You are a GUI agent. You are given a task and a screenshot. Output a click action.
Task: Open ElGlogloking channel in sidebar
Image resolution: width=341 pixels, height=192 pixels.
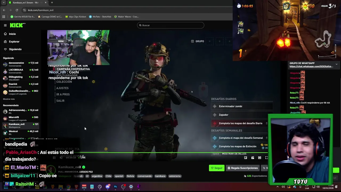click(21, 78)
